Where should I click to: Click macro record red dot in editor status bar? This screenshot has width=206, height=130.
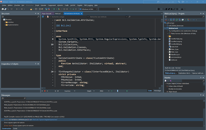pos(45,91)
